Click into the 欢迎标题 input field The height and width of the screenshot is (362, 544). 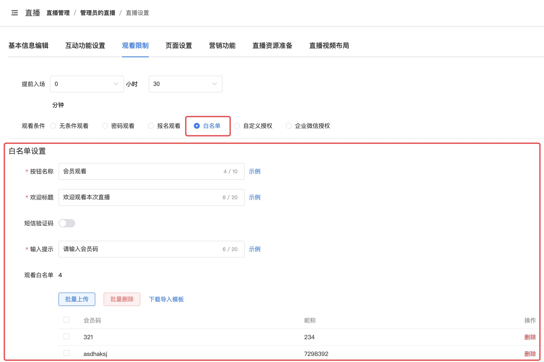pyautogui.click(x=139, y=197)
